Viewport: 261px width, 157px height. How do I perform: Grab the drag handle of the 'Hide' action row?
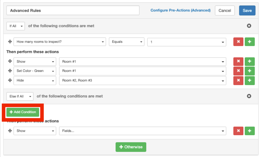point(10,80)
